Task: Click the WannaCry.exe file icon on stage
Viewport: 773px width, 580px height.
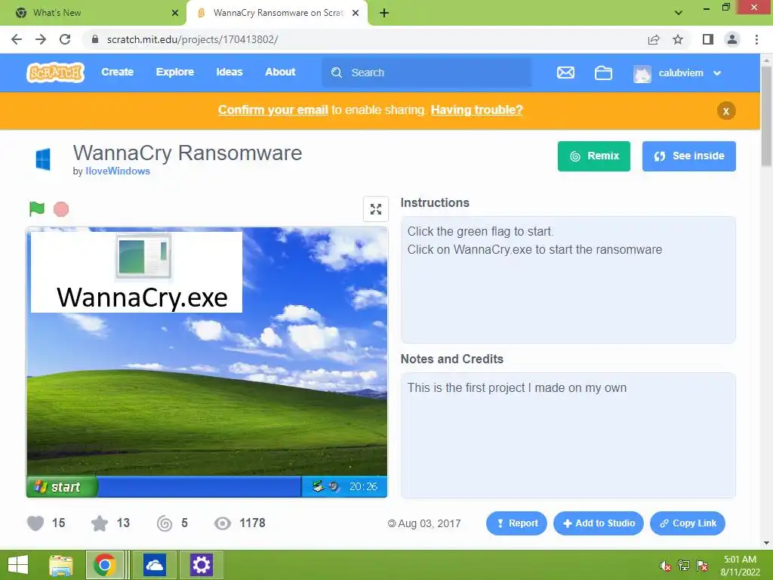Action: (x=137, y=272)
